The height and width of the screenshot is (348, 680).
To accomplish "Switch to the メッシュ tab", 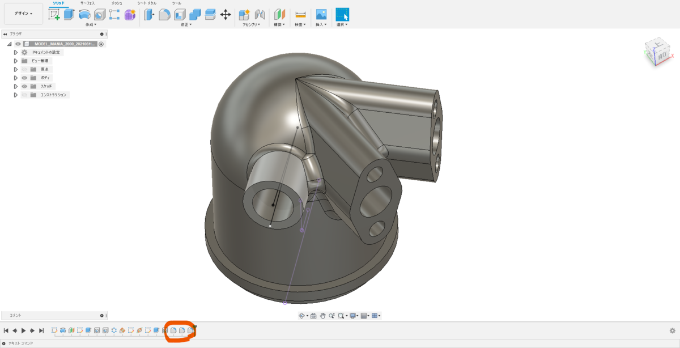I will [x=117, y=3].
